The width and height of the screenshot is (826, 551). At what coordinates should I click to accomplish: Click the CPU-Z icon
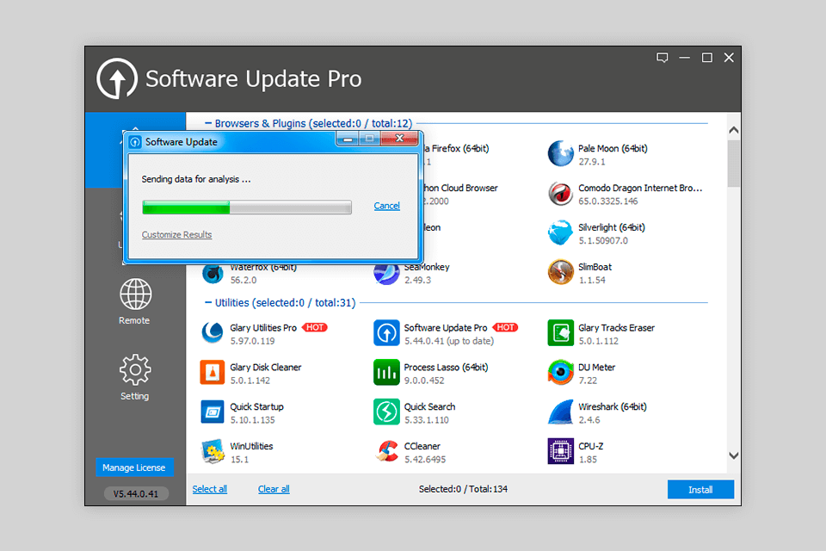tap(560, 452)
